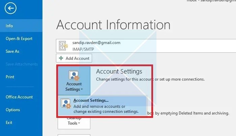Click the Account Information heading
Viewport: 236px width, 136px height.
pos(113,25)
